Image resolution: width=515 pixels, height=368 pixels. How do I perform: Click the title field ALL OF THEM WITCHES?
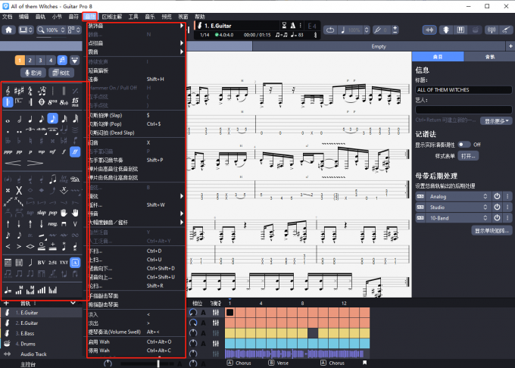(x=463, y=89)
